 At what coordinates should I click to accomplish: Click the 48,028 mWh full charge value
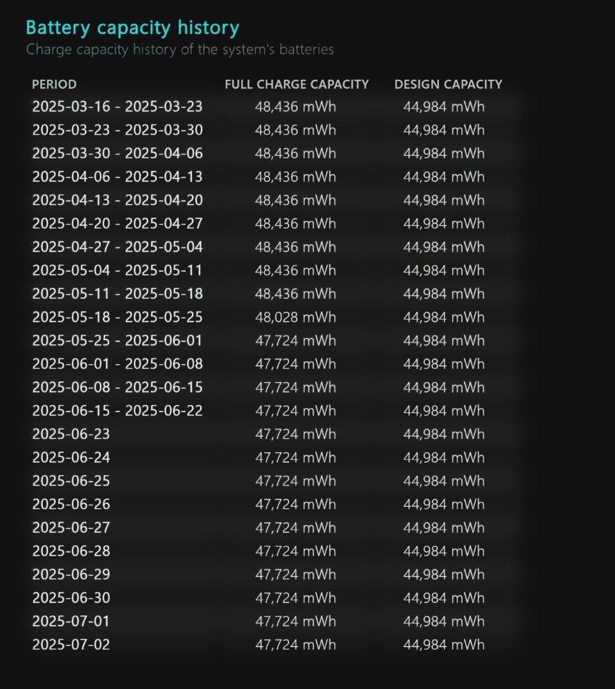tap(295, 317)
